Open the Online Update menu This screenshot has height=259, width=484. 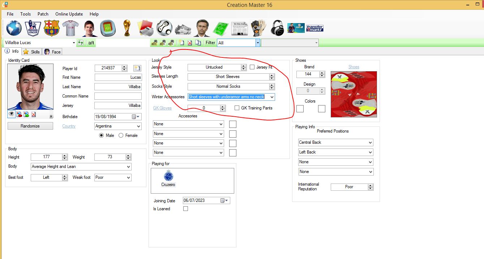tap(69, 14)
